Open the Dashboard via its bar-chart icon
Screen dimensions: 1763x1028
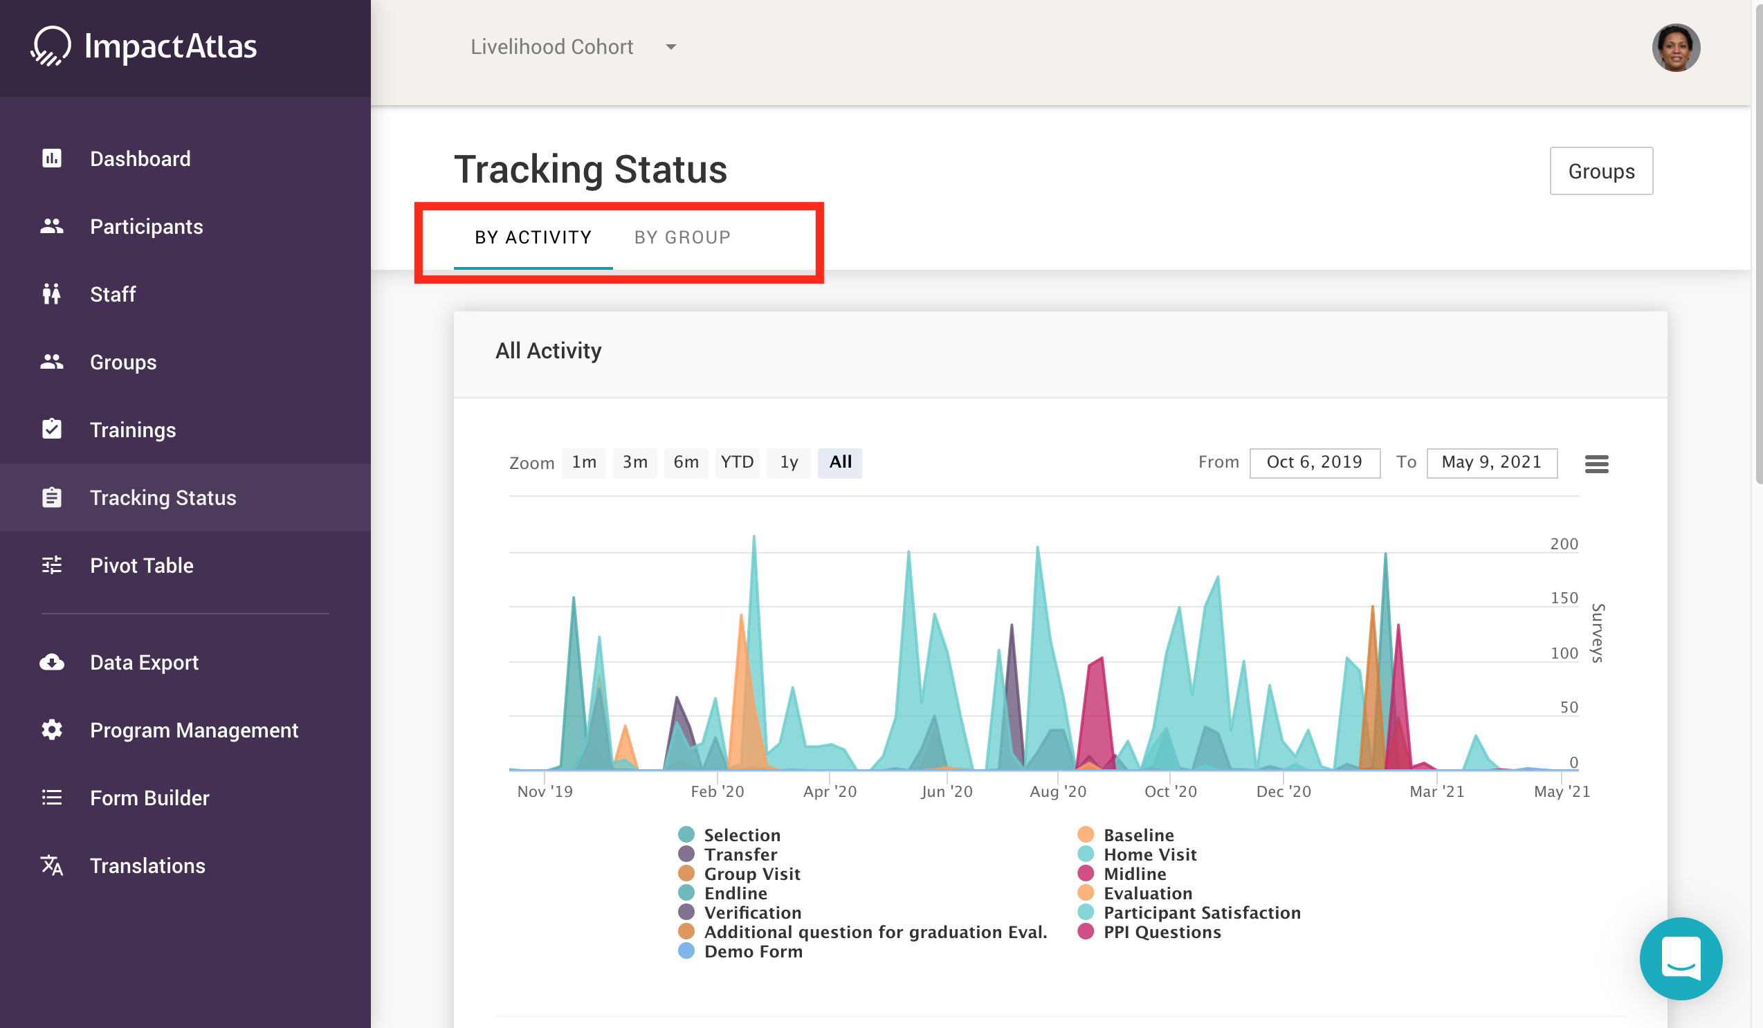52,158
